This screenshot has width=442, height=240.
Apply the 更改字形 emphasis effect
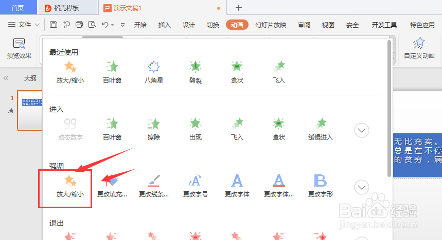[321, 186]
